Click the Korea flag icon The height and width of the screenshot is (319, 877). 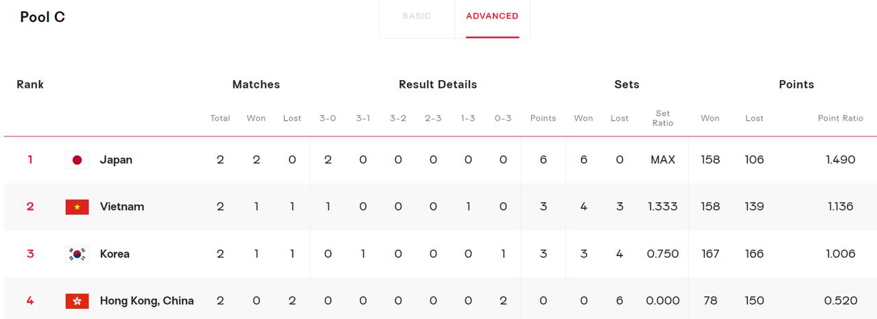tap(77, 254)
